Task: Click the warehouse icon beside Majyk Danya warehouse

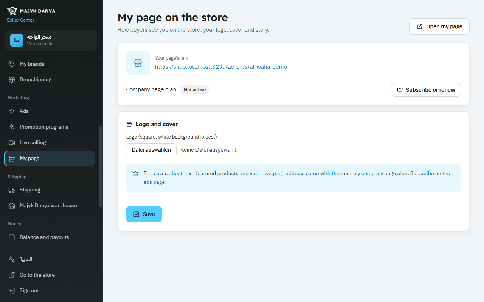Action: tap(12, 206)
